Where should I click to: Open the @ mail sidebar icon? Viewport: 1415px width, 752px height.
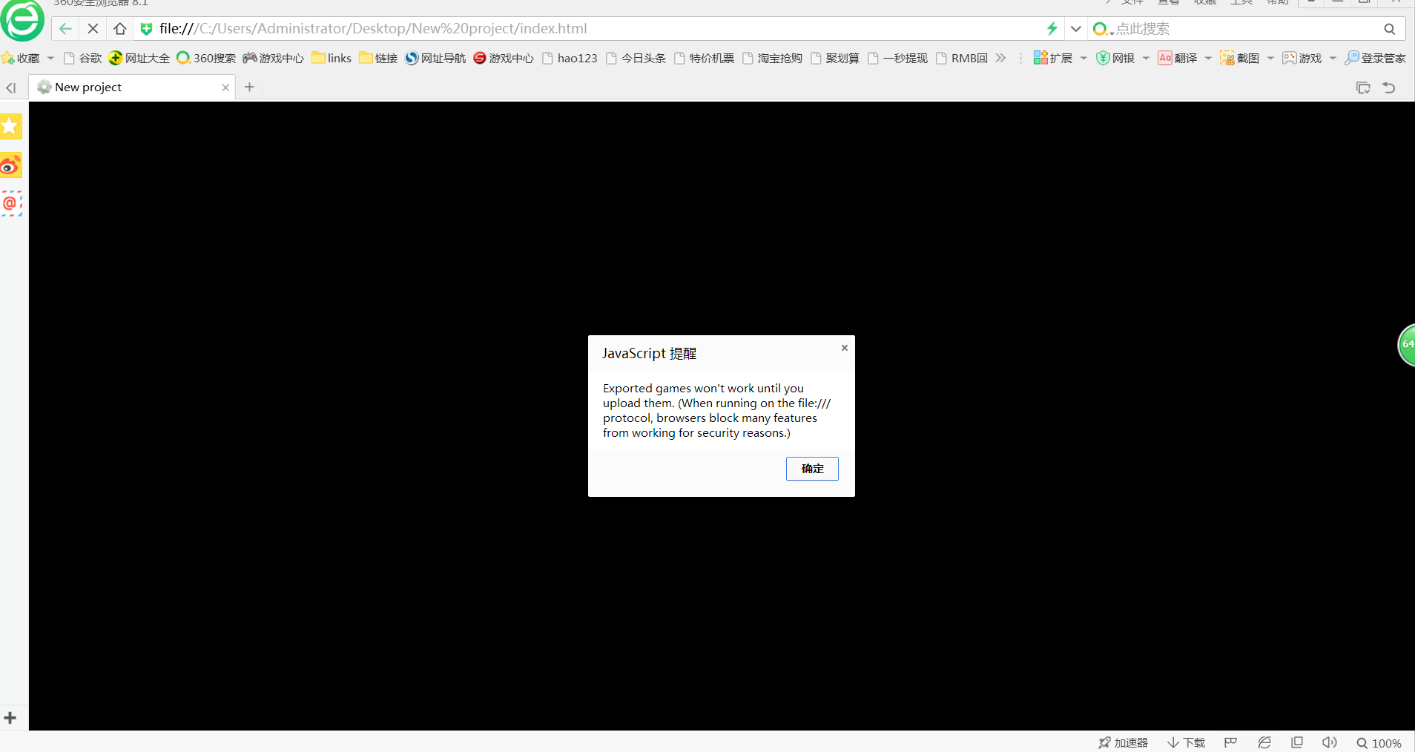10,203
